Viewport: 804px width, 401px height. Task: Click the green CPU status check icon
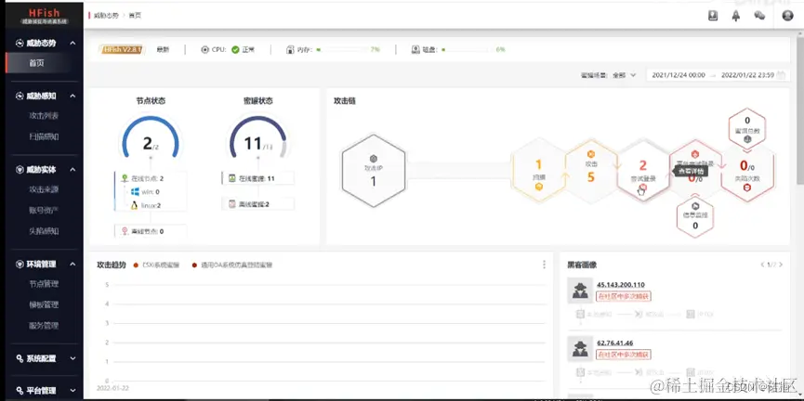pos(235,50)
